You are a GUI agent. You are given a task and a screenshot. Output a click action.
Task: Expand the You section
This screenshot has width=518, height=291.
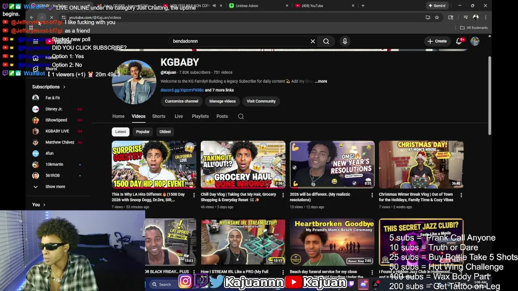(39, 205)
